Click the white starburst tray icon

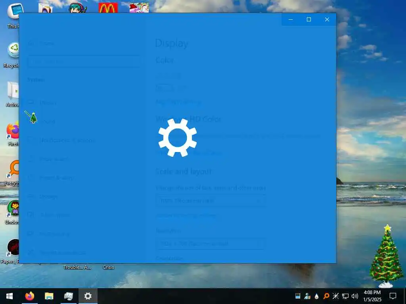pyautogui.click(x=335, y=296)
